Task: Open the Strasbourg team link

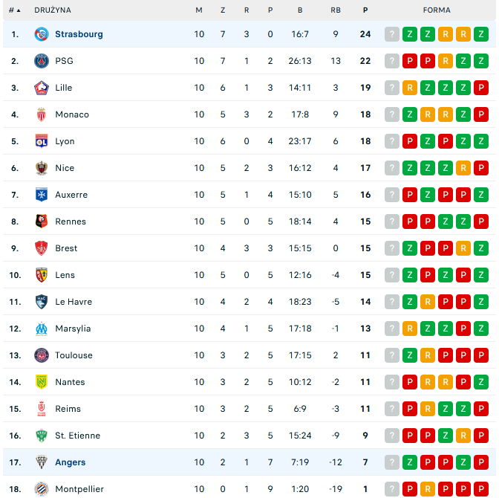Action: (x=79, y=34)
